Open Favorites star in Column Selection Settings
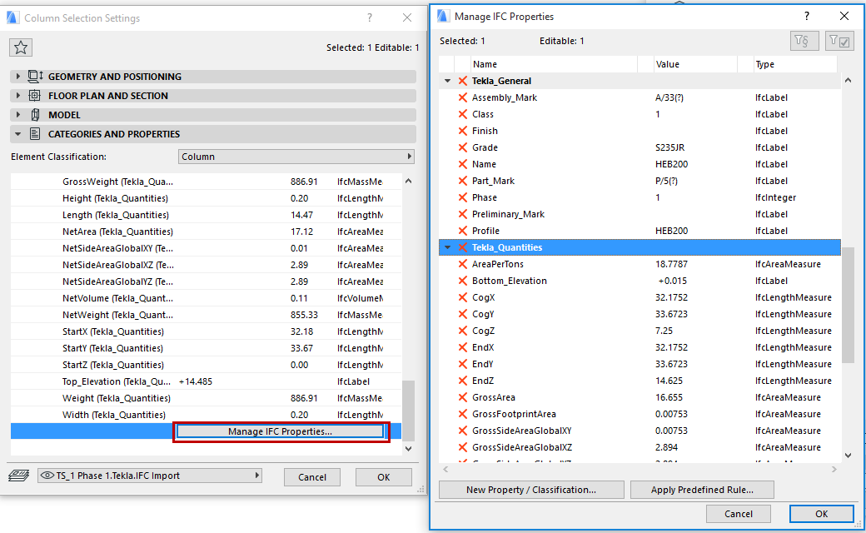This screenshot has width=866, height=533. [21, 47]
